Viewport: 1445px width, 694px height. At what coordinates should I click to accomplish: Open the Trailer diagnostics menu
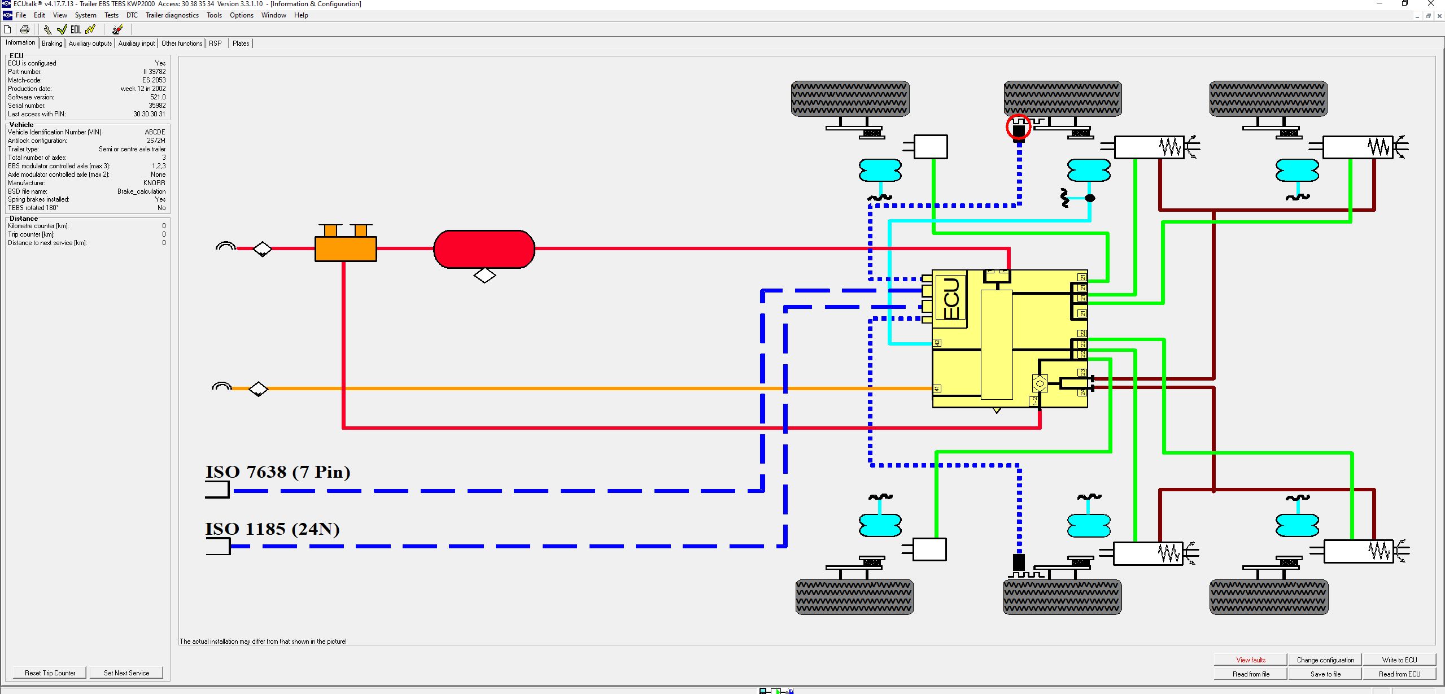(x=171, y=15)
